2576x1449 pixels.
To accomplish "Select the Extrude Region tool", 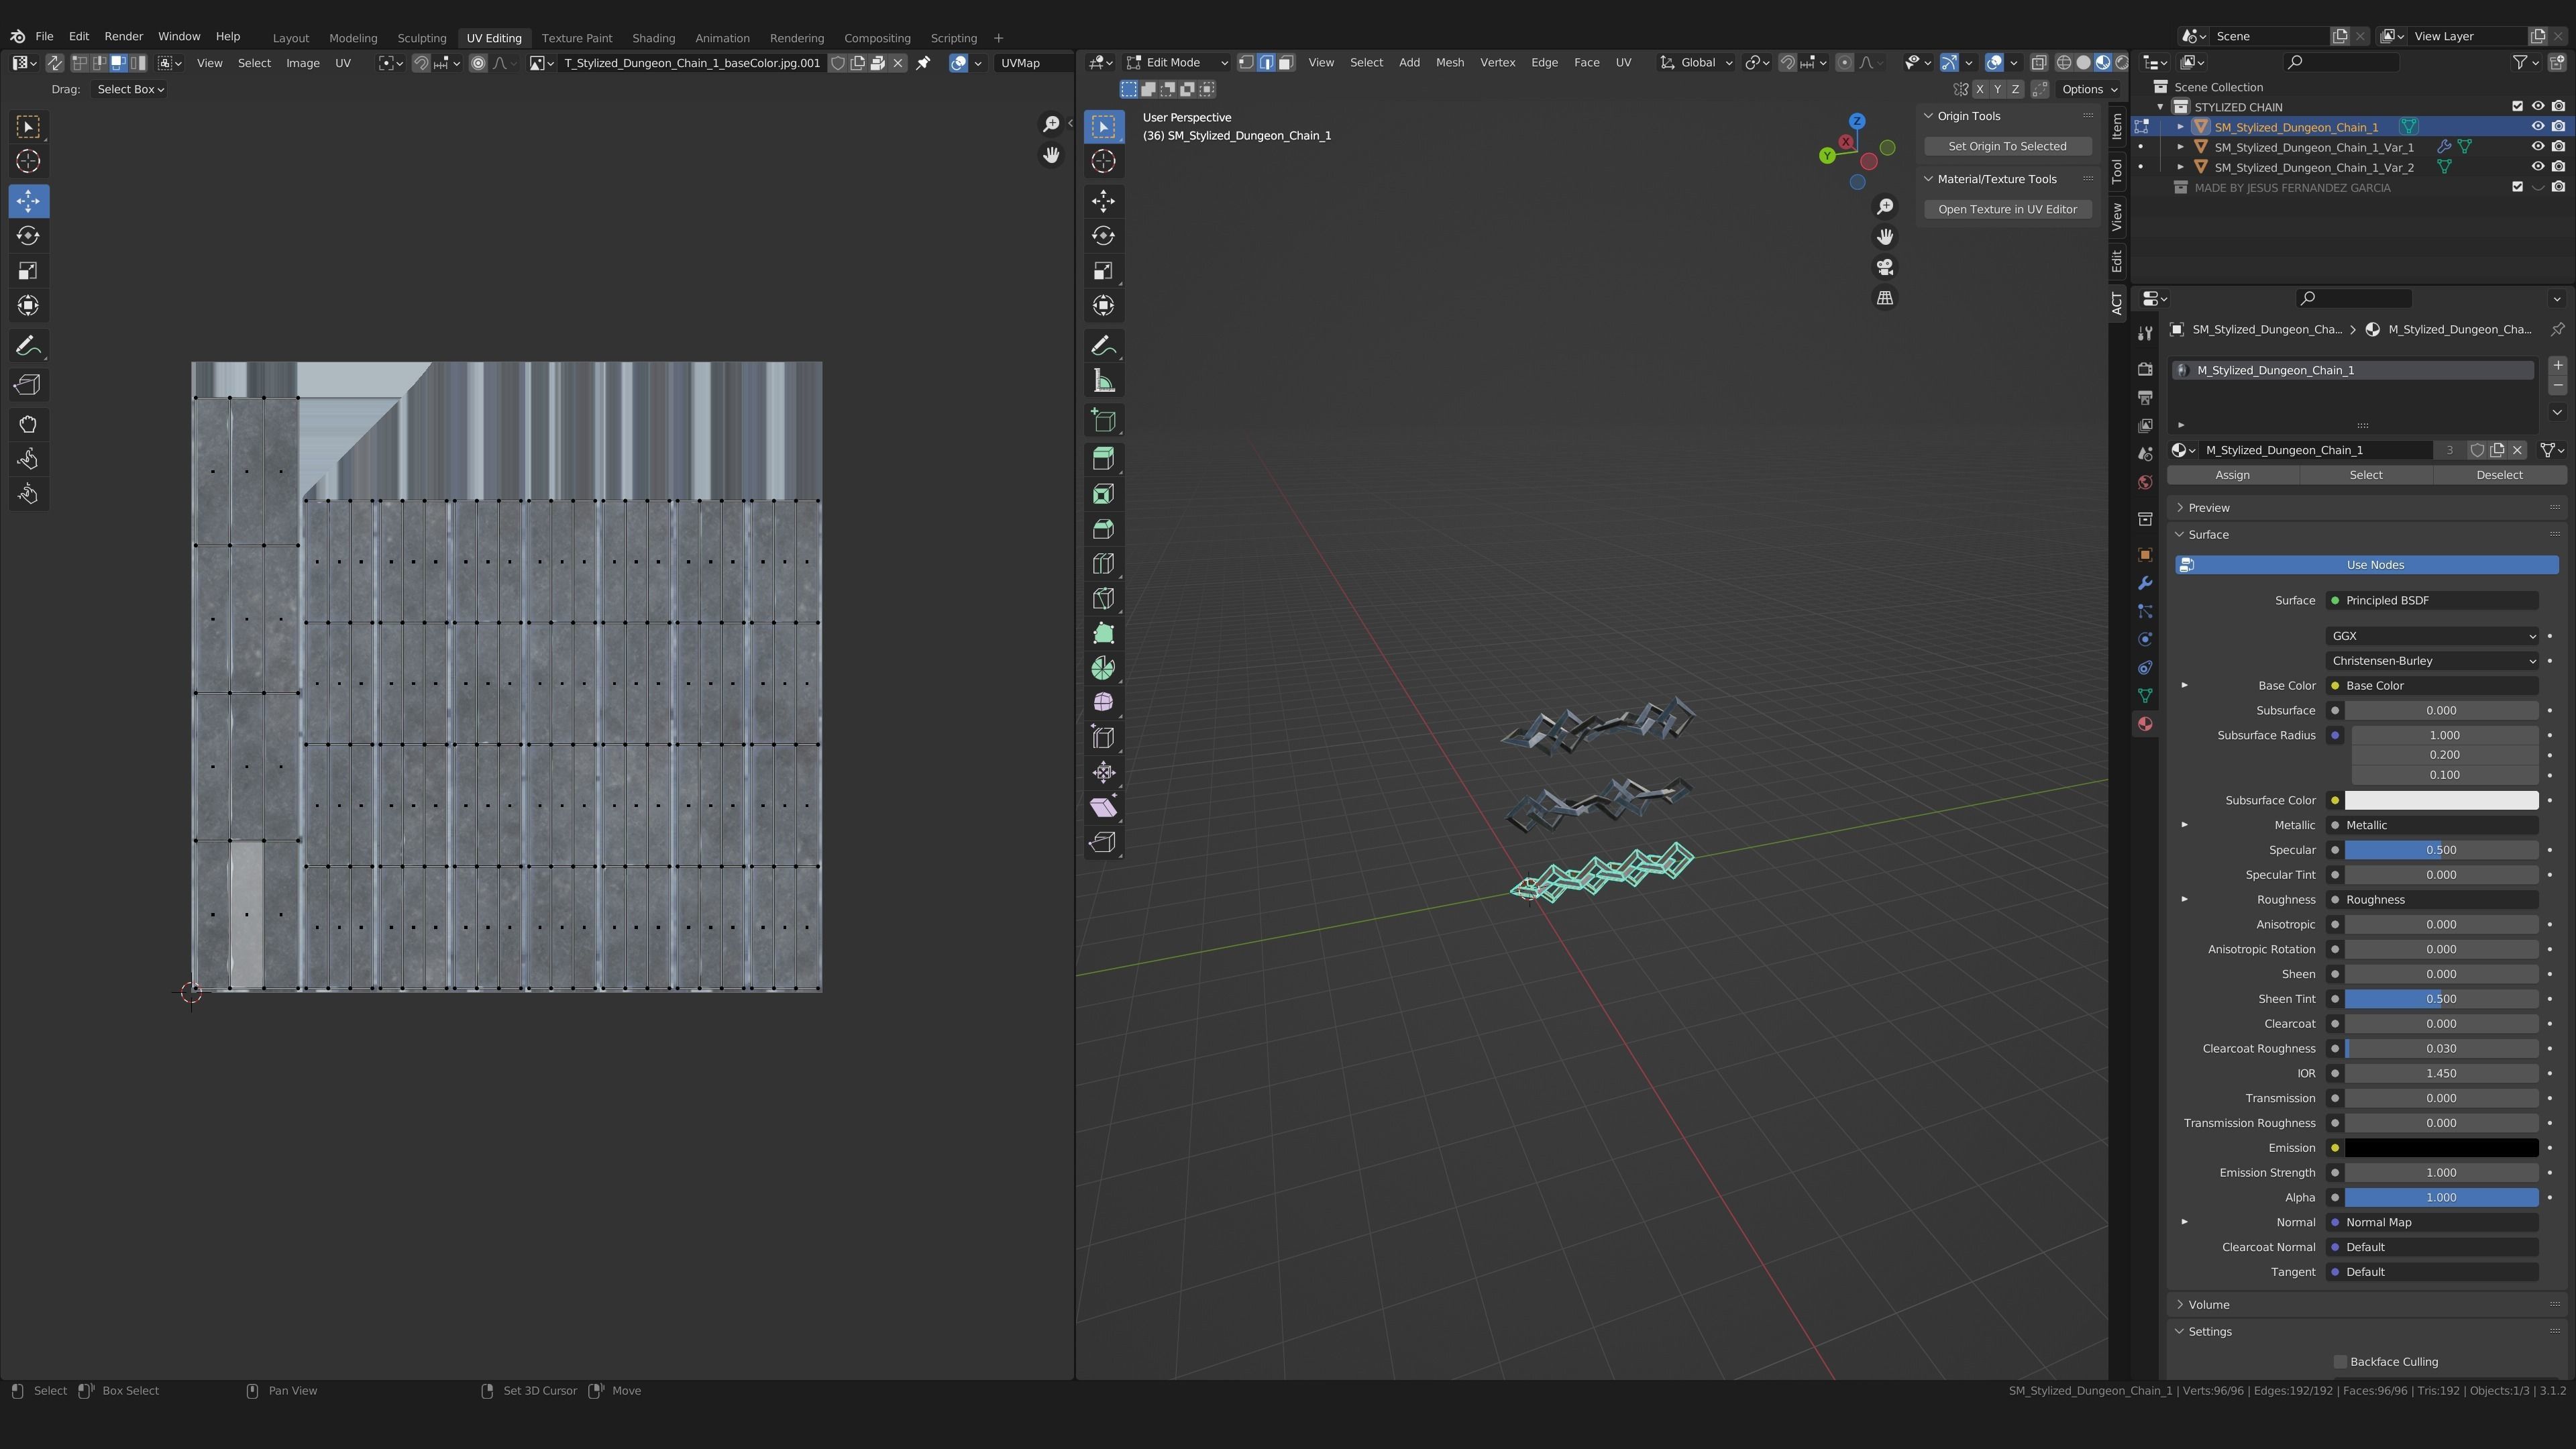I will pos(1103,459).
